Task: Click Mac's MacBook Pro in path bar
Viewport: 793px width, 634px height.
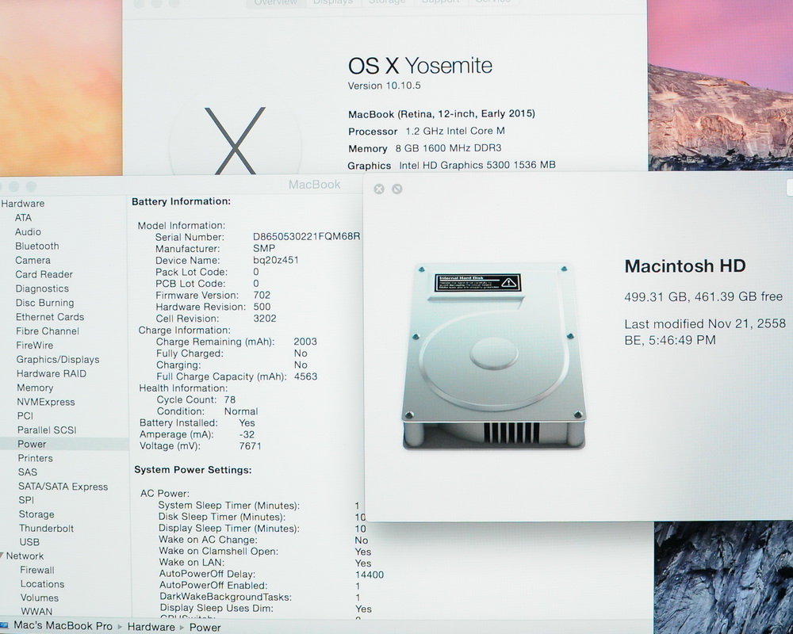Action: point(63,625)
